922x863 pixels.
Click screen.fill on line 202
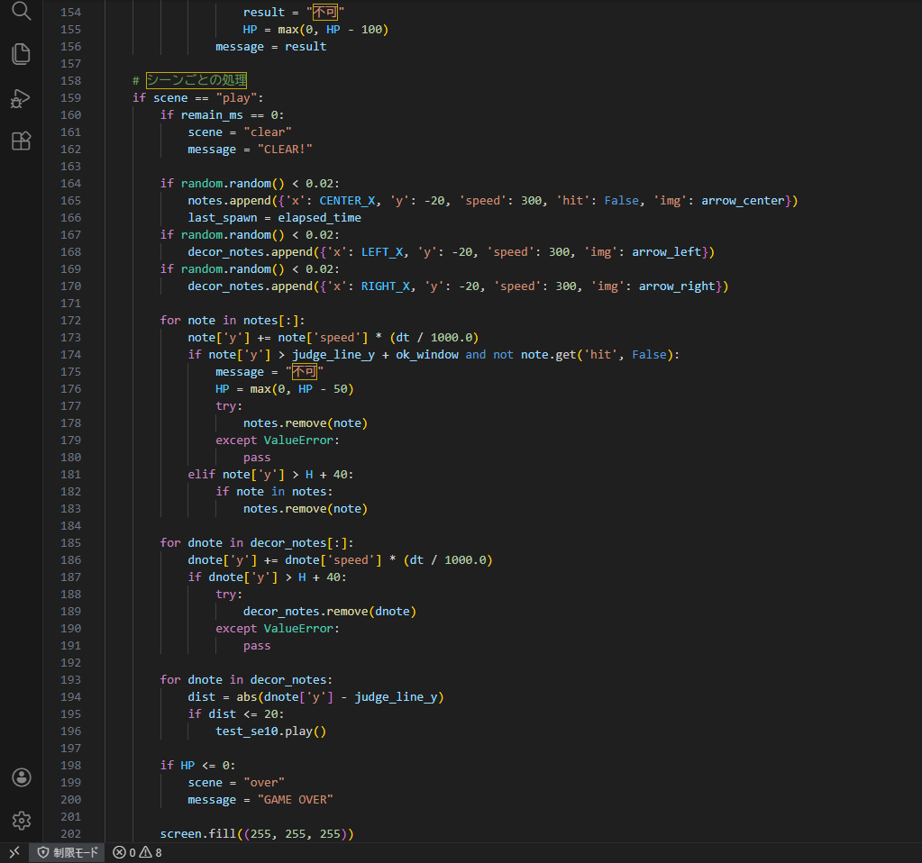196,833
